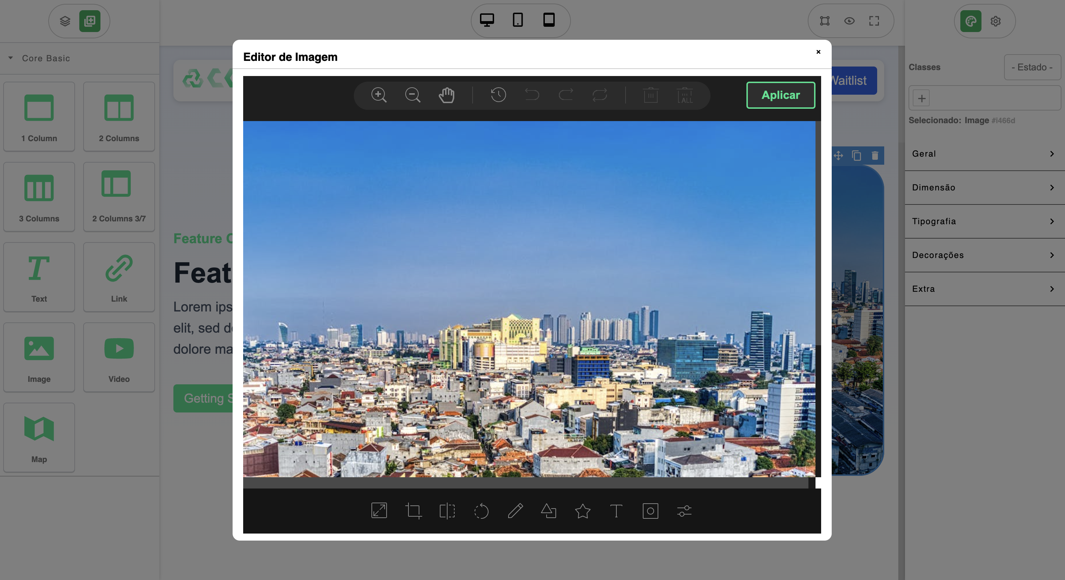Open the layers manager icon

65,21
